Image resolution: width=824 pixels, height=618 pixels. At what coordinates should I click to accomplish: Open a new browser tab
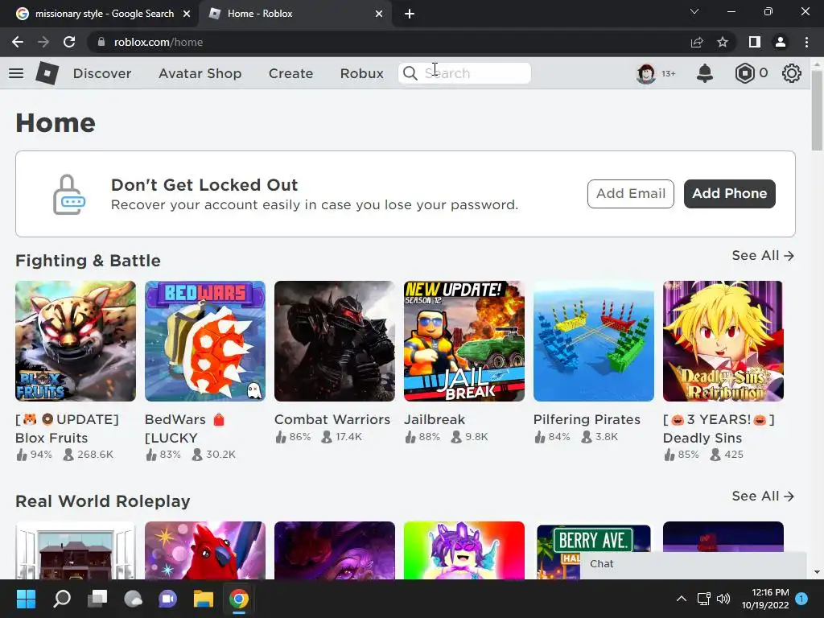(x=410, y=14)
